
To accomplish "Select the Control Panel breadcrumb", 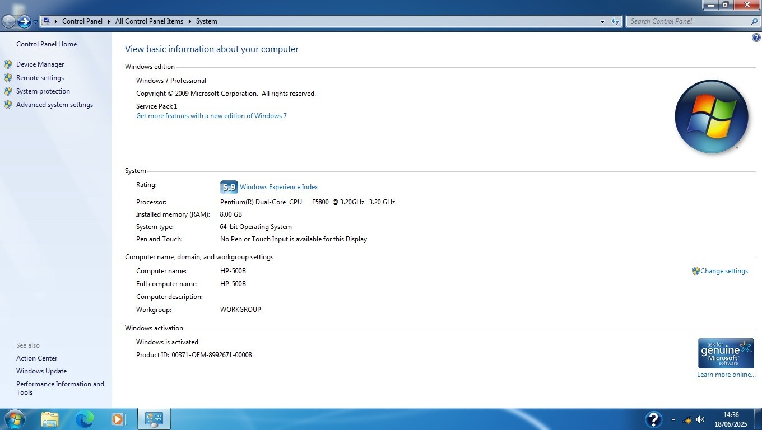I will click(x=82, y=21).
